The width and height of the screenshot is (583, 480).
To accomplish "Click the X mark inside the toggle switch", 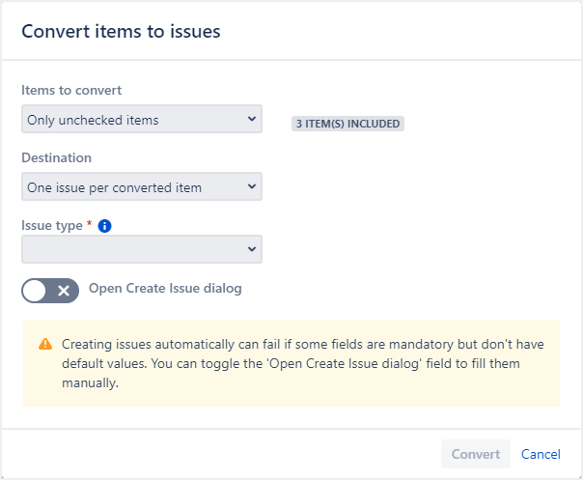I will [x=65, y=291].
